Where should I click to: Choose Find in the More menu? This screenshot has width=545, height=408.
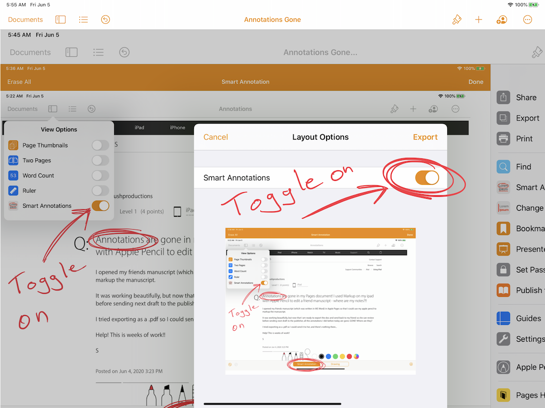tap(524, 167)
